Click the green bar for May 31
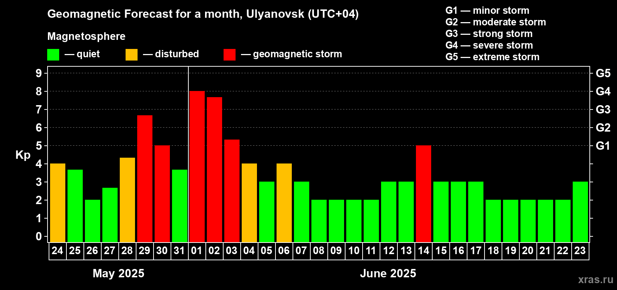The image size is (617, 290). click(179, 206)
